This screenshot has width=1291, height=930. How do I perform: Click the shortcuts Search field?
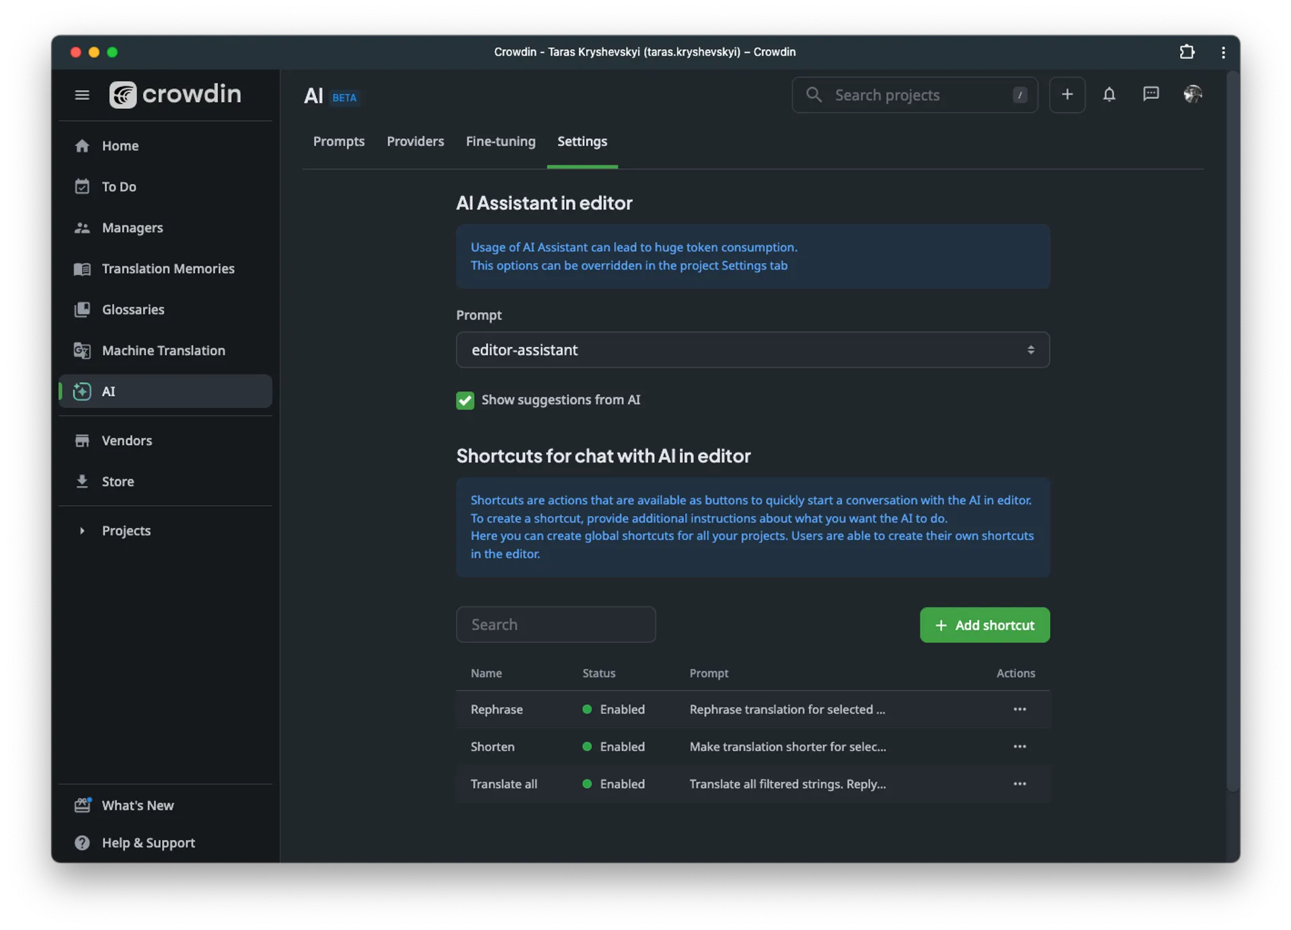pyautogui.click(x=556, y=625)
